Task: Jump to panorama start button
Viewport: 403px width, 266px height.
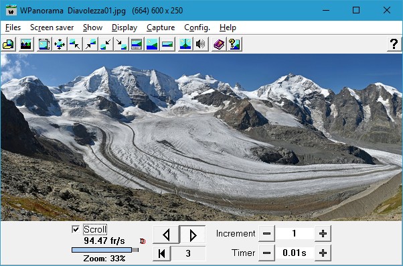Action: pos(161,253)
